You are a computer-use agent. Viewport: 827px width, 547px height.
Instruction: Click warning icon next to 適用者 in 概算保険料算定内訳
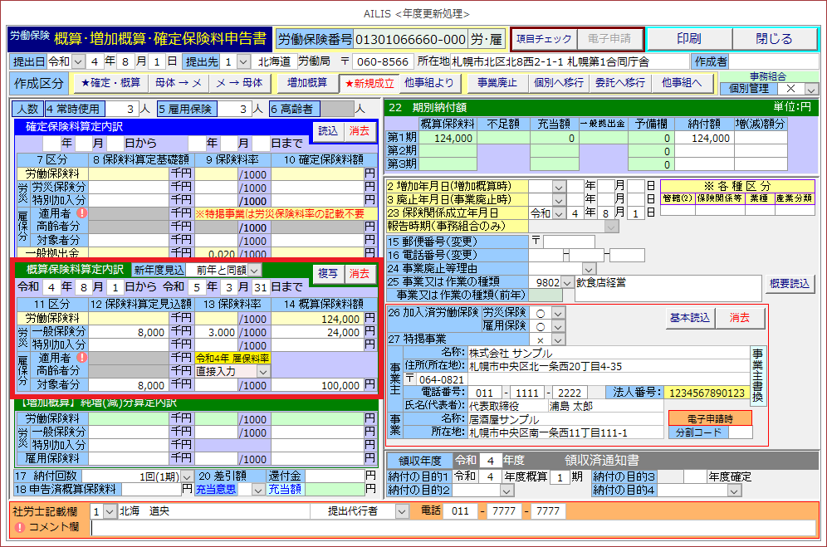pos(83,358)
